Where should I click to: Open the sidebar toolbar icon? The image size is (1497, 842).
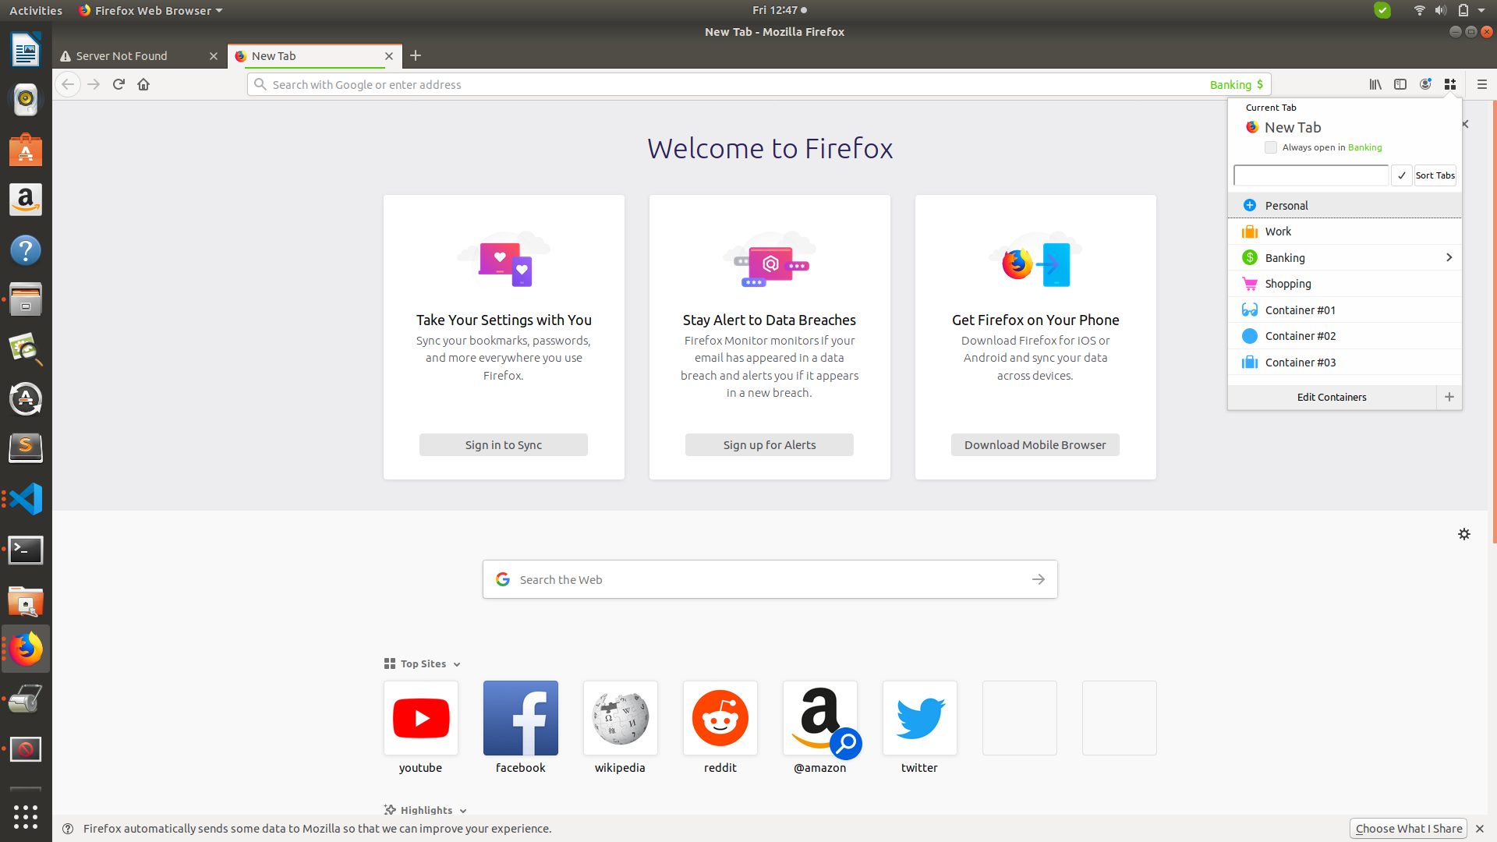tap(1400, 84)
